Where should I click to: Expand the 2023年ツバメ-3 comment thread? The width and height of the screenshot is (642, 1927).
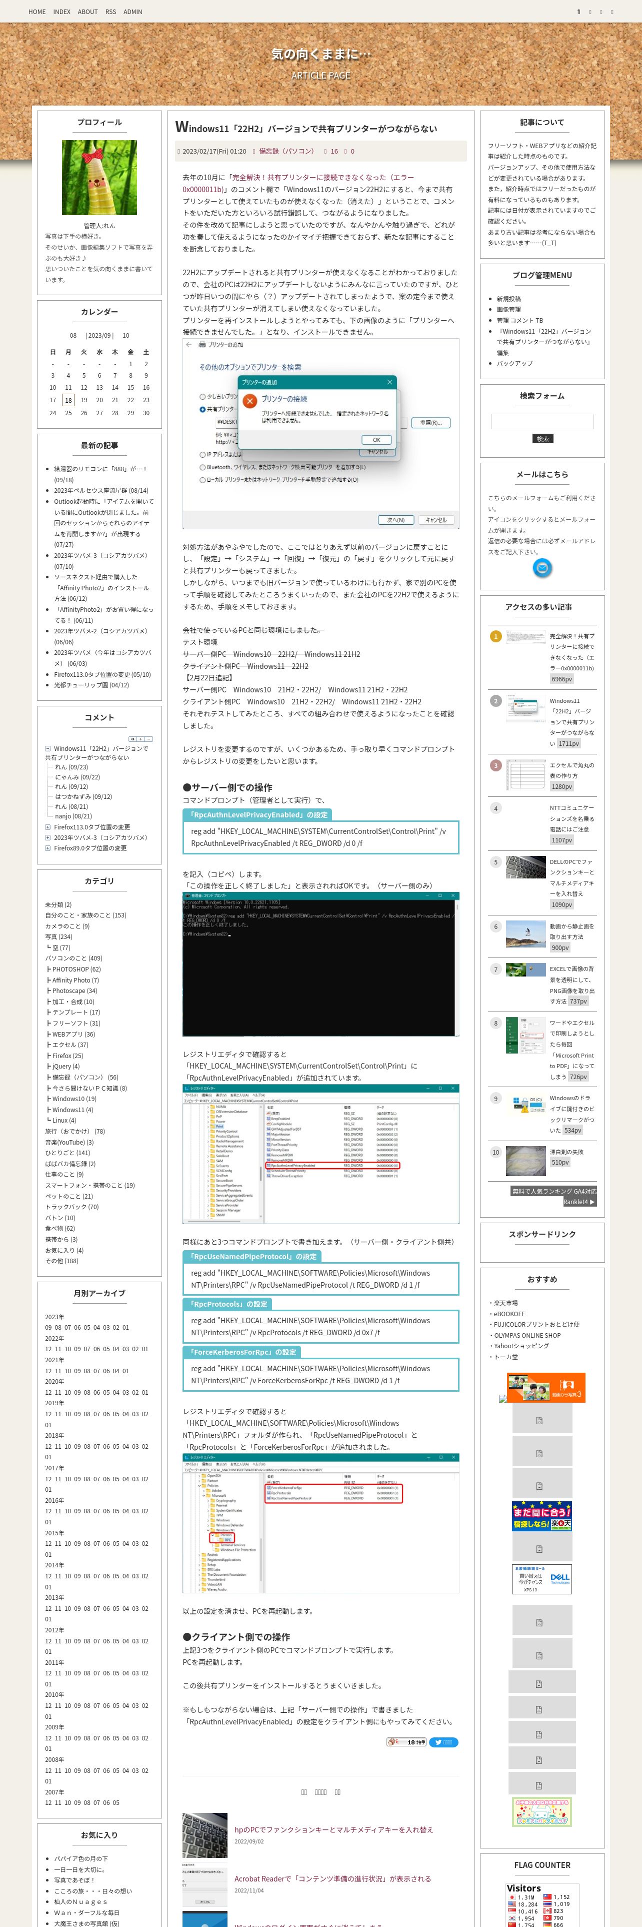[x=48, y=837]
